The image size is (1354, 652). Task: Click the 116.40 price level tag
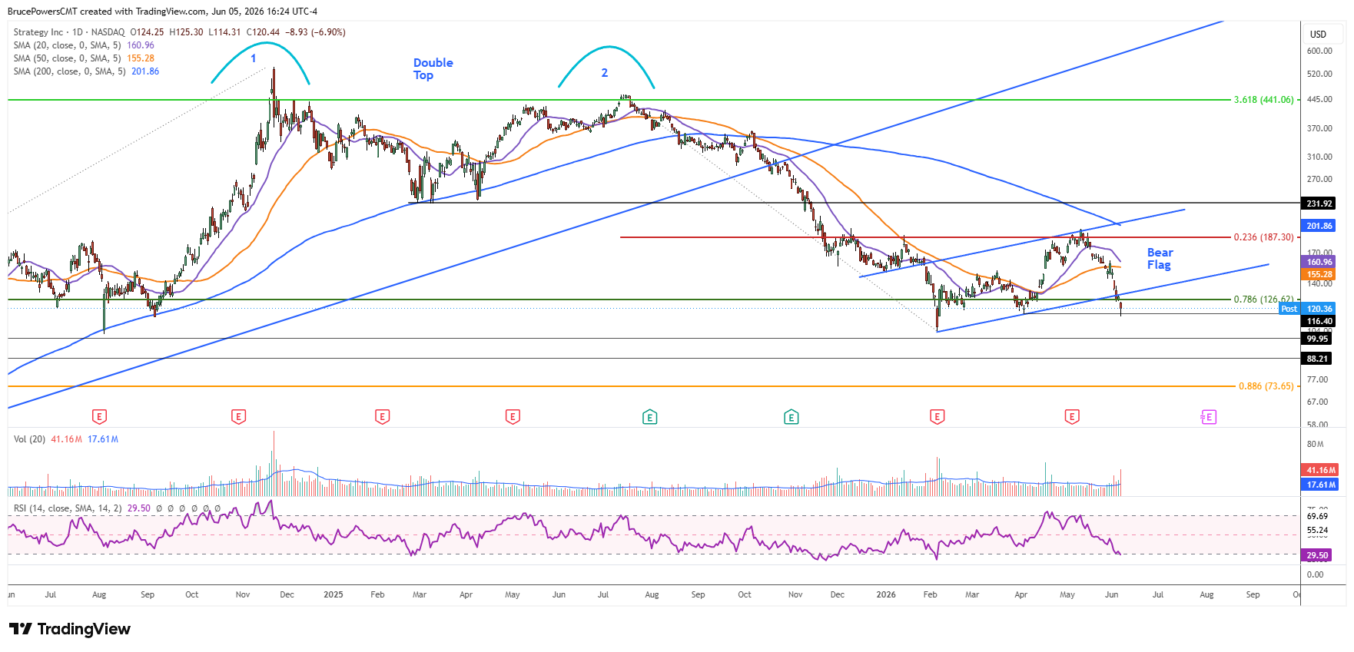1319,321
